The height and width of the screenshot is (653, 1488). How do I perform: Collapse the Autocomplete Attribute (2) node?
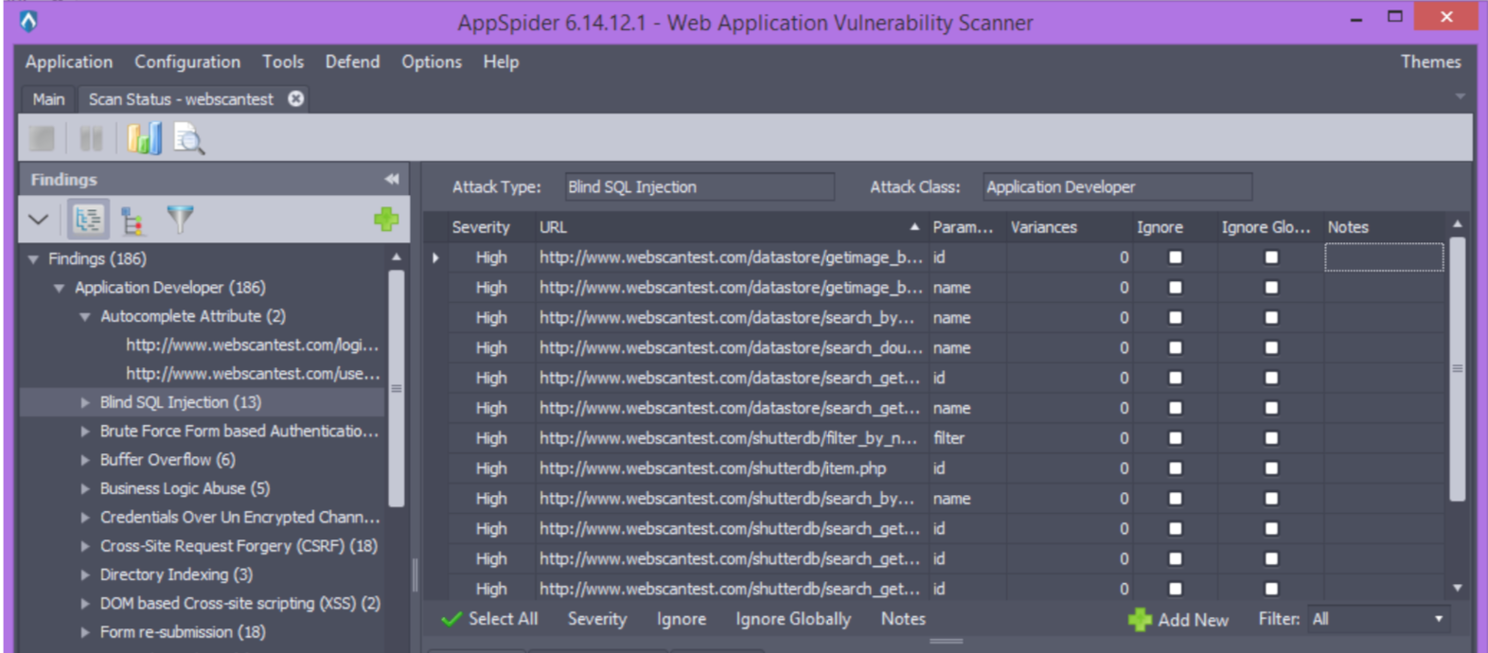click(x=84, y=316)
